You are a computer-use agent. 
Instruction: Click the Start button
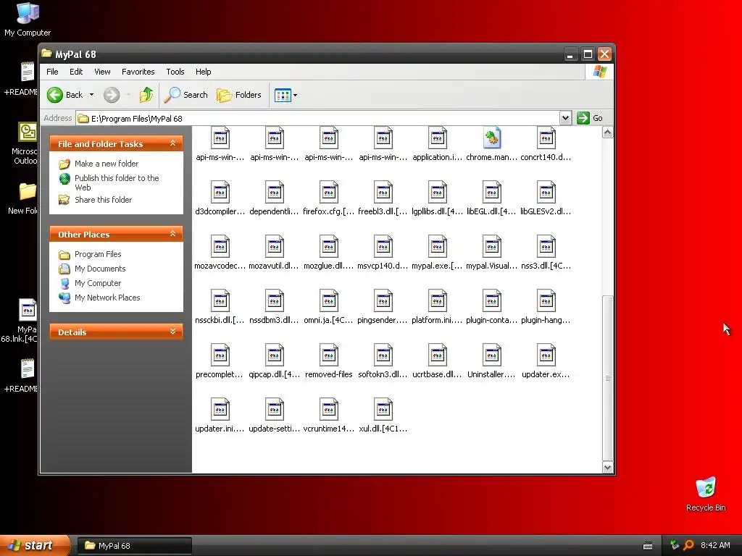pyautogui.click(x=35, y=546)
